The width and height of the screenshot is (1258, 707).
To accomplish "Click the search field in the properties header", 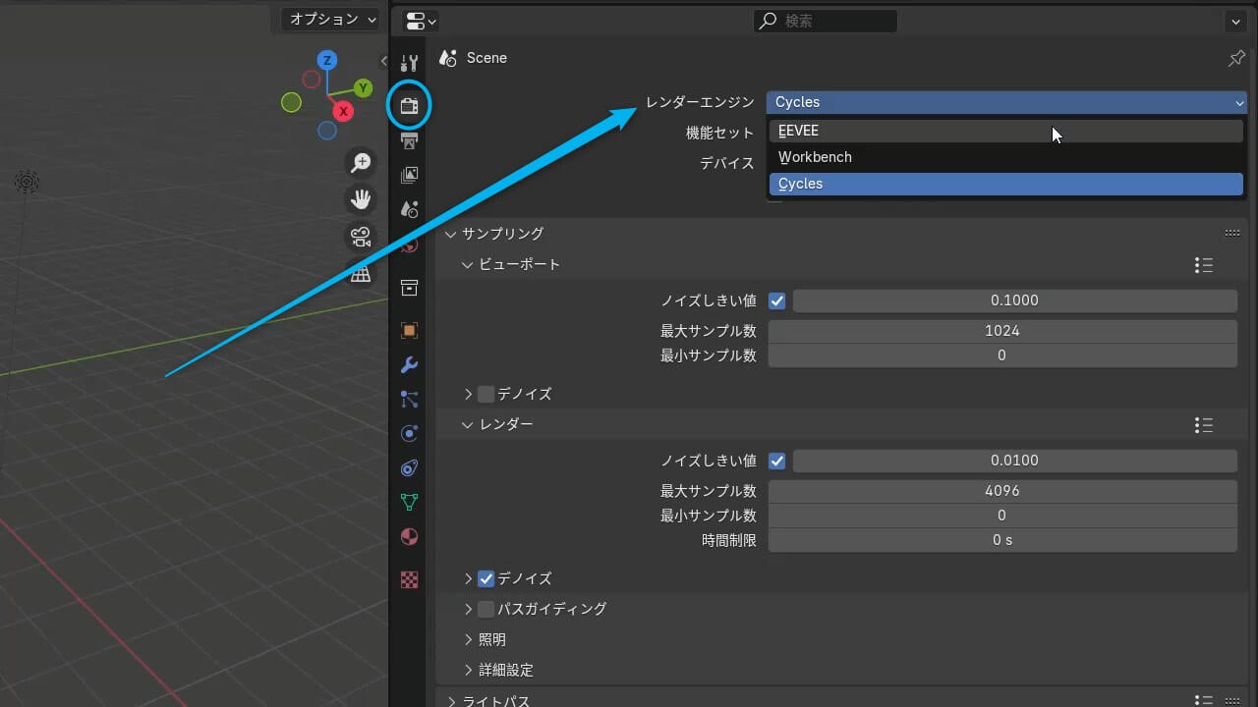I will coord(826,21).
